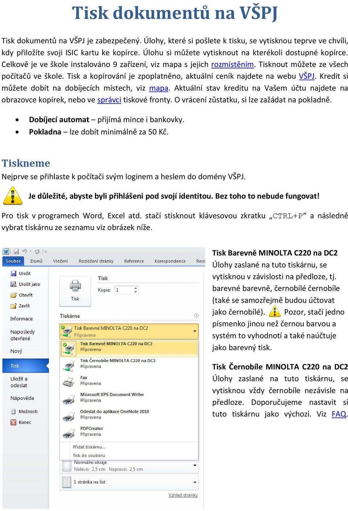The image size is (348, 511).
Task: Decrease copies with the Kopie down arrow
Action: coord(136,292)
